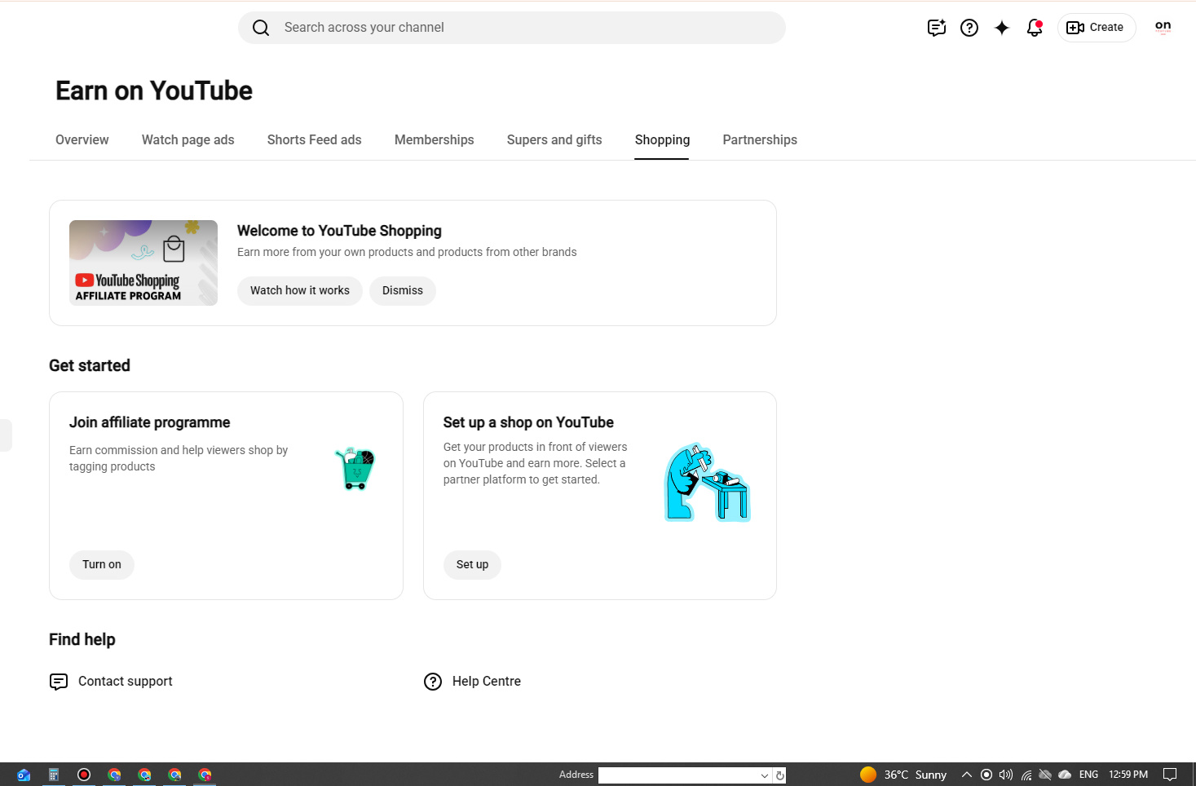Click the plain cloud tray icon
The height and width of the screenshot is (786, 1196).
pyautogui.click(x=1065, y=775)
